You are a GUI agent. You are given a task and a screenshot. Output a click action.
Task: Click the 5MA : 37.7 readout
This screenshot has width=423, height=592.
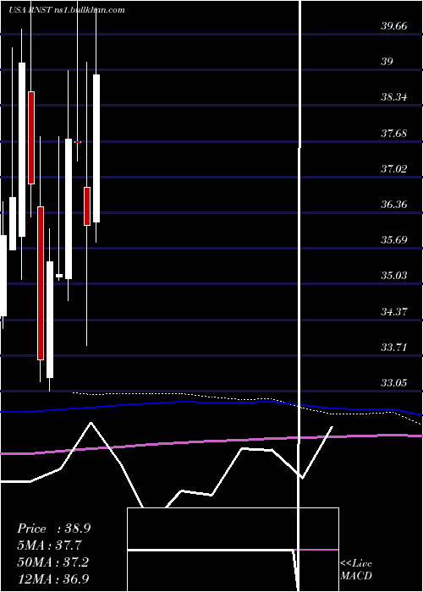pyautogui.click(x=49, y=545)
